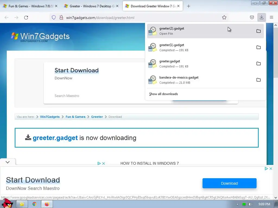Click the vertical scrollbar thumb

[276, 53]
